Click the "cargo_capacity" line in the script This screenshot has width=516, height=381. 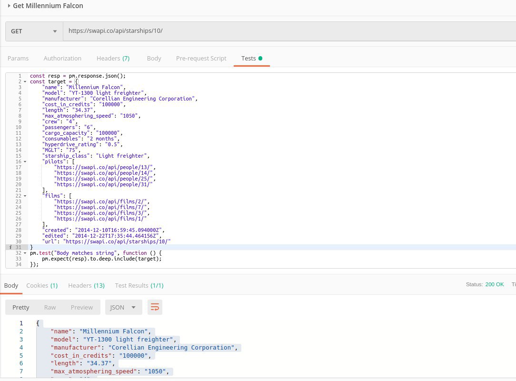82,133
